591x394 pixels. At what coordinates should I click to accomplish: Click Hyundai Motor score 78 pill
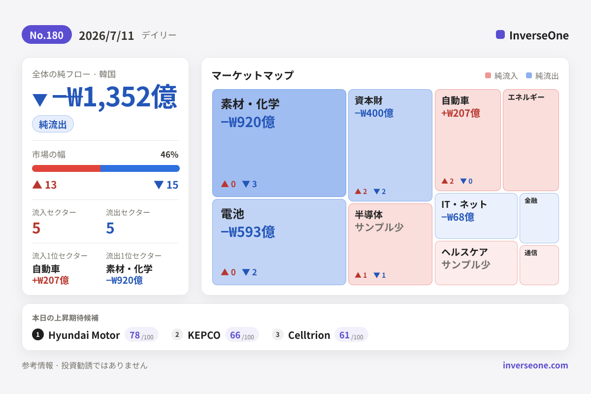click(141, 335)
